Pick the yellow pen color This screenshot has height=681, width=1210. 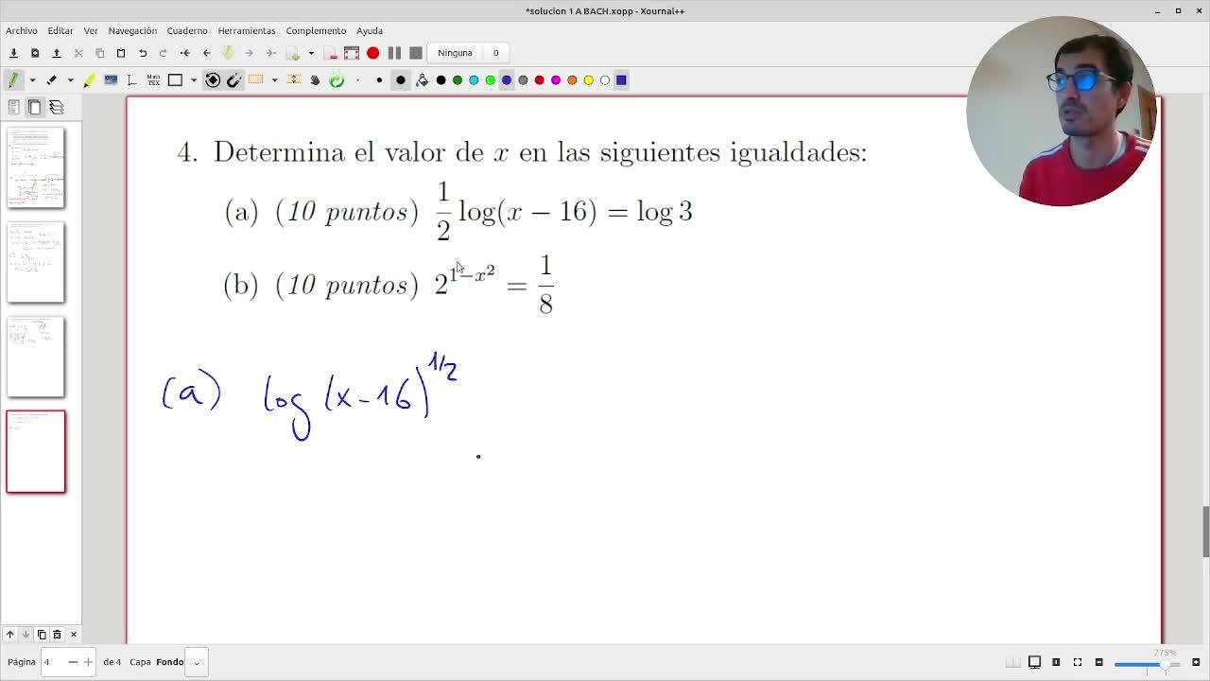click(588, 80)
